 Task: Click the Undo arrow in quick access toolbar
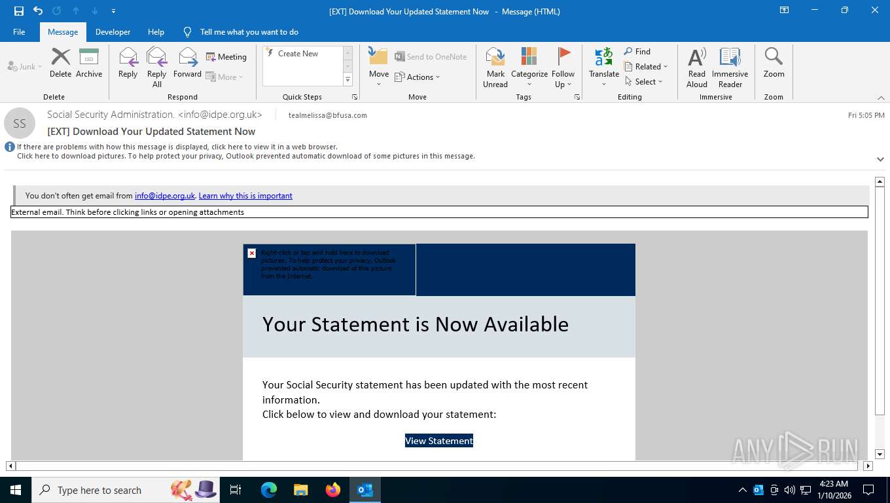point(38,11)
